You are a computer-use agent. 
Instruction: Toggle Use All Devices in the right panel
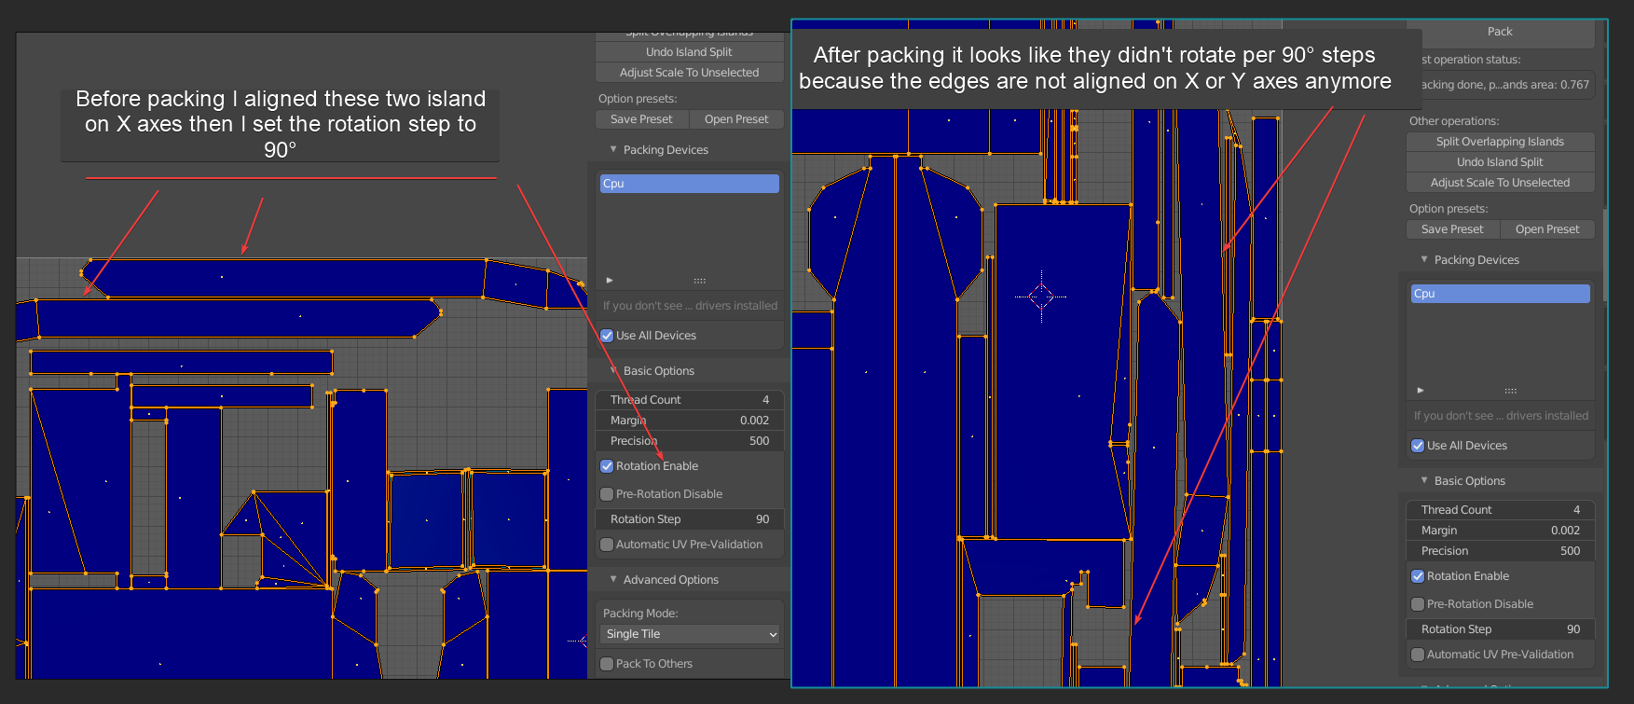[1418, 446]
